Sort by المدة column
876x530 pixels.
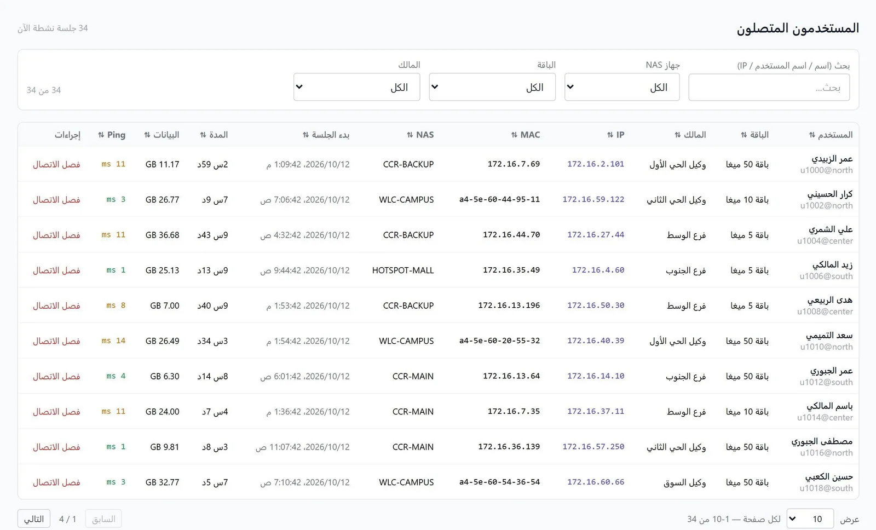pos(214,135)
